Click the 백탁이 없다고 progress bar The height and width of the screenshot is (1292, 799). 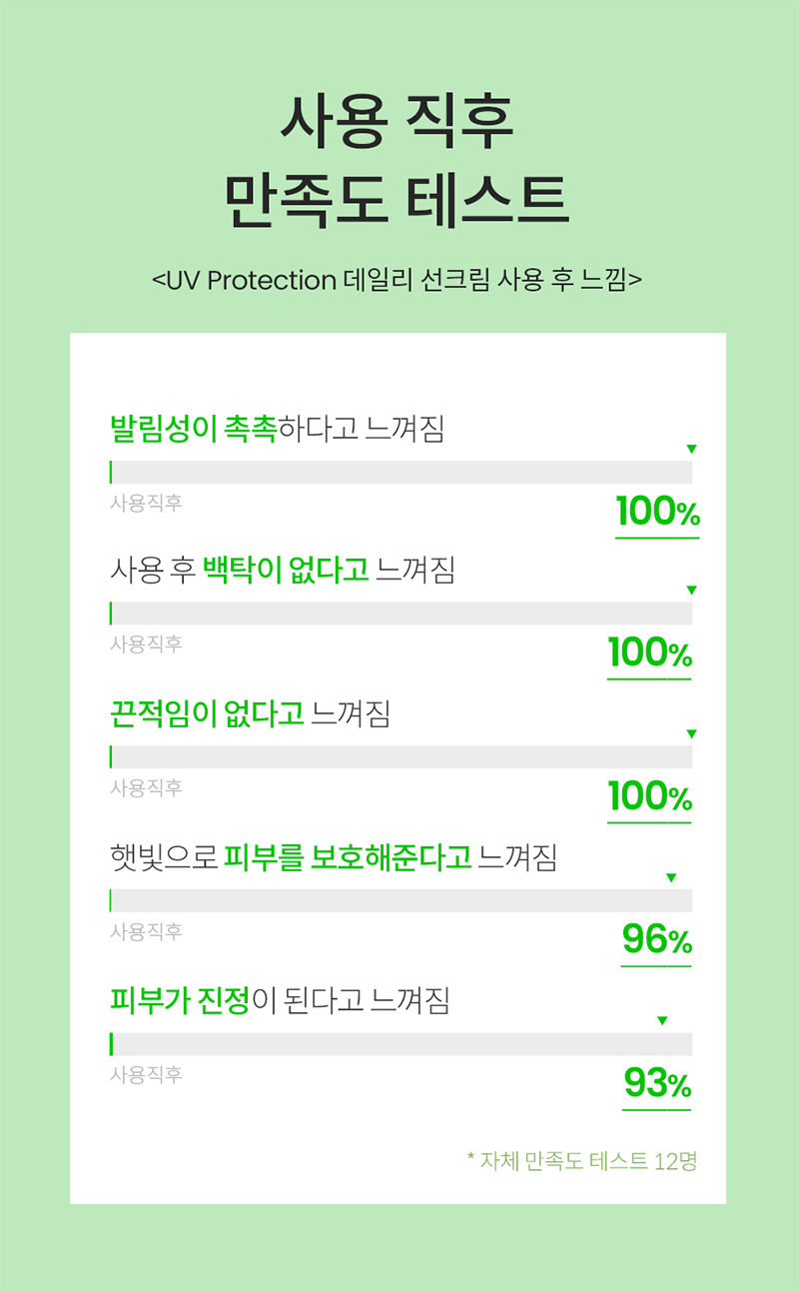tap(400, 614)
